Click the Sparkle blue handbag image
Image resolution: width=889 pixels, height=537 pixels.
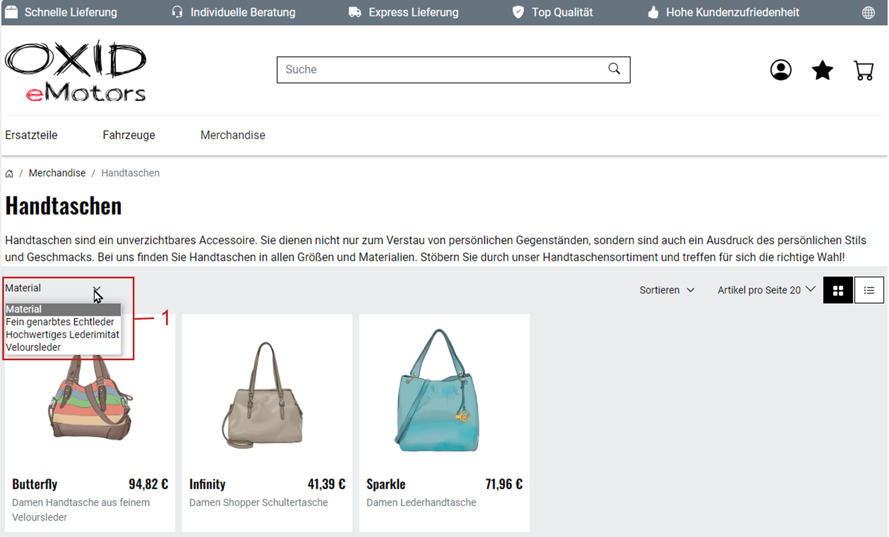(x=438, y=391)
